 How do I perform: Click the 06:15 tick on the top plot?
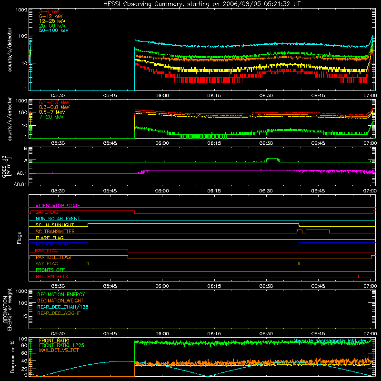214,96
